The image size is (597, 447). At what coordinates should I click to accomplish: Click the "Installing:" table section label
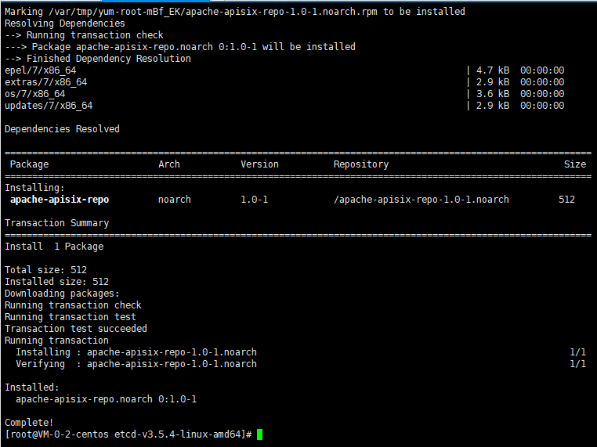tap(34, 188)
